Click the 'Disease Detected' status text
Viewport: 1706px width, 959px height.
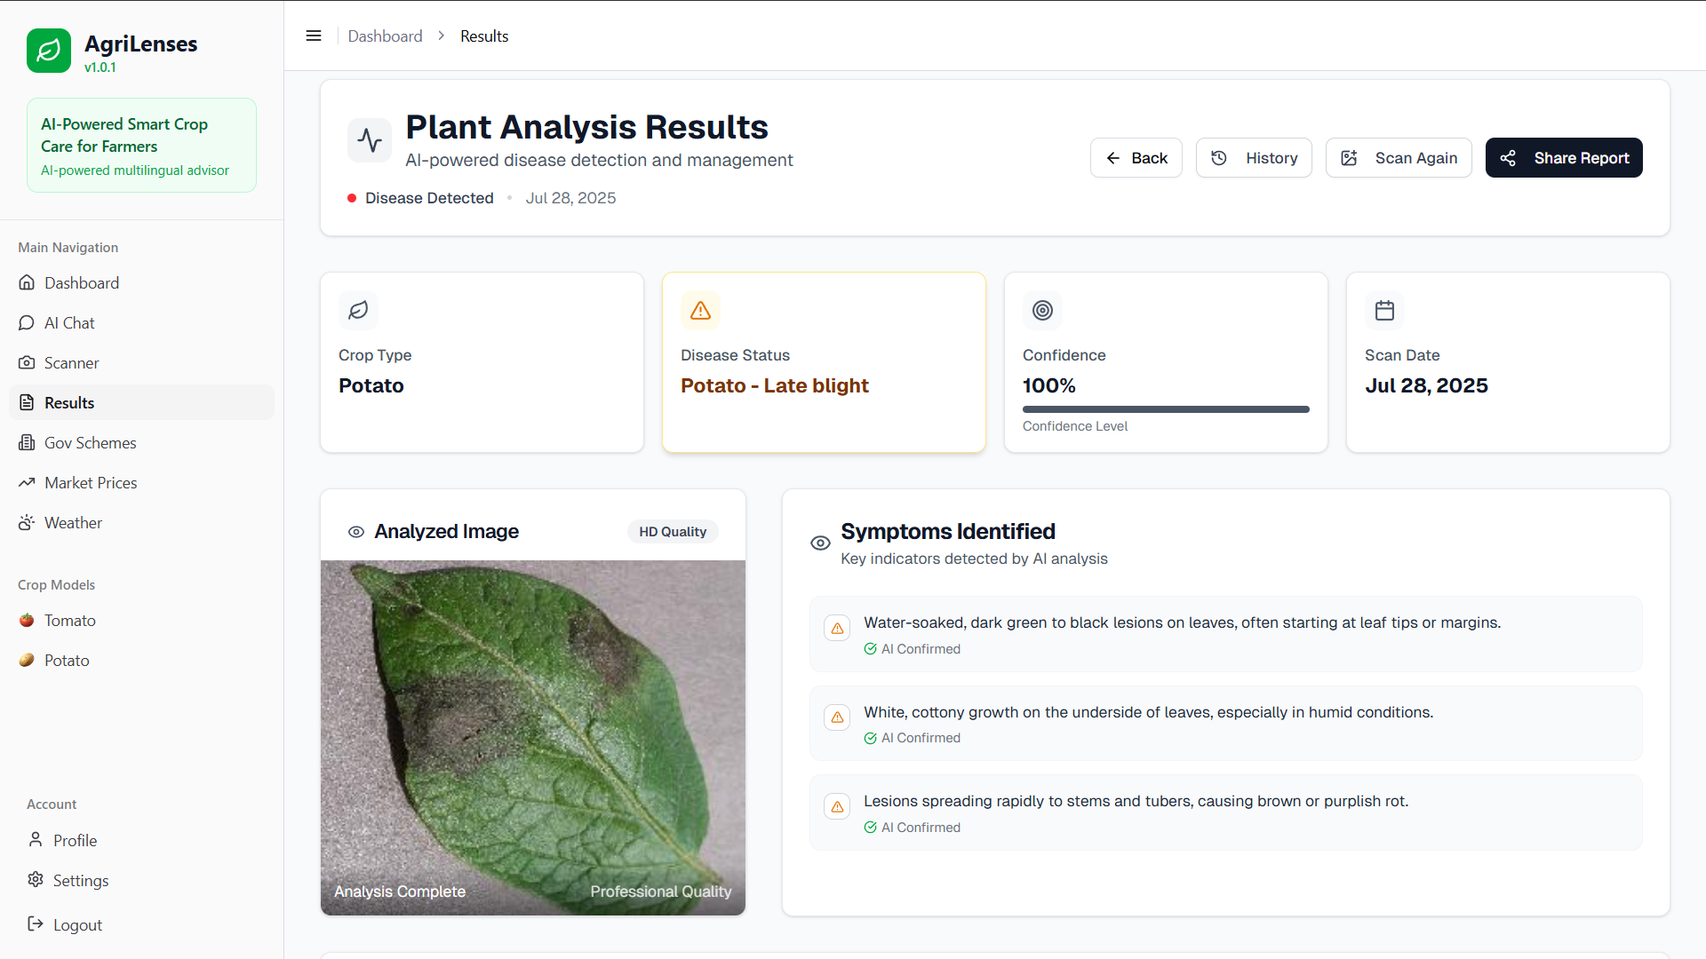click(x=429, y=198)
